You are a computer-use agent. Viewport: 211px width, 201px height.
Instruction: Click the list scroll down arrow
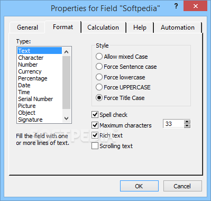pyautogui.click(x=67, y=118)
